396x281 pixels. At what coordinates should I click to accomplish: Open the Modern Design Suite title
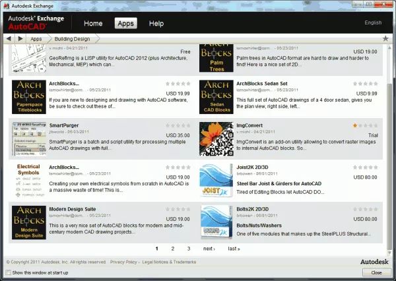tap(73, 209)
